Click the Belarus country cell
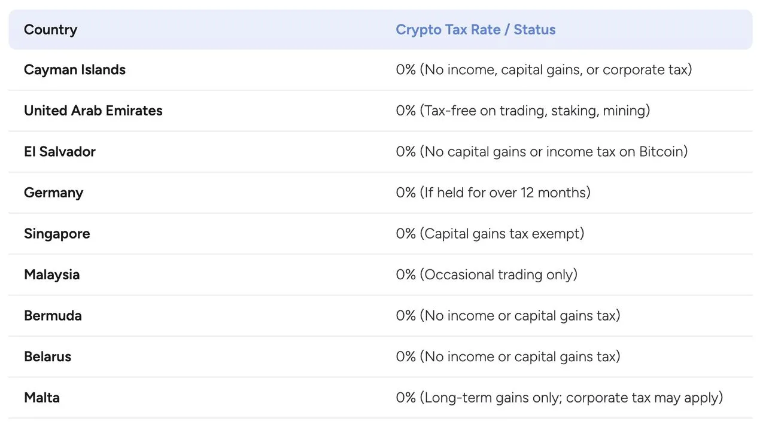This screenshot has height=430, width=766. click(47, 356)
